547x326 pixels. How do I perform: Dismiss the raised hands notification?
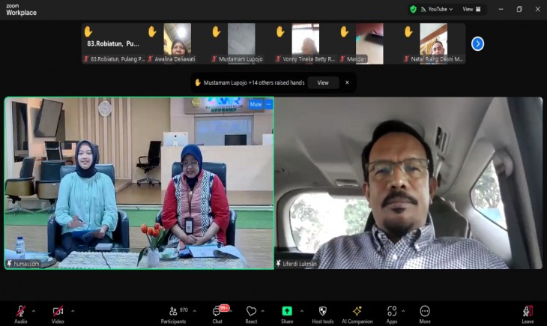tap(347, 82)
